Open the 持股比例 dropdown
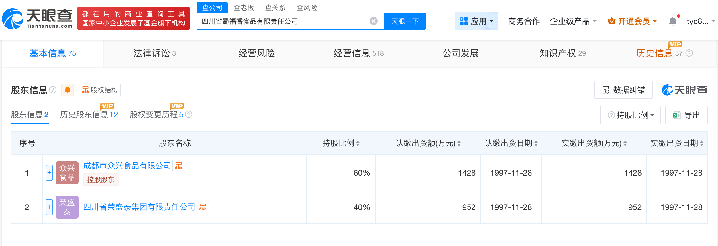The image size is (718, 246). (630, 115)
